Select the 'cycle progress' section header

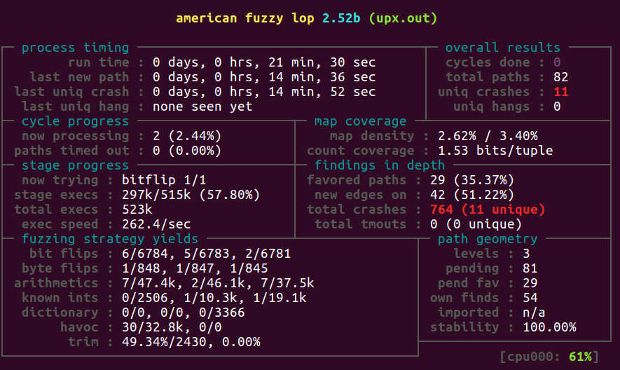pos(75,121)
